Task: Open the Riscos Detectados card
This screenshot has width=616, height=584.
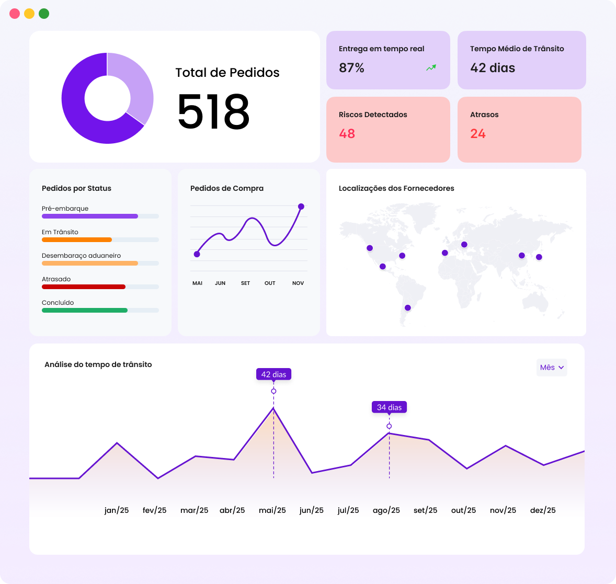Action: pos(388,129)
